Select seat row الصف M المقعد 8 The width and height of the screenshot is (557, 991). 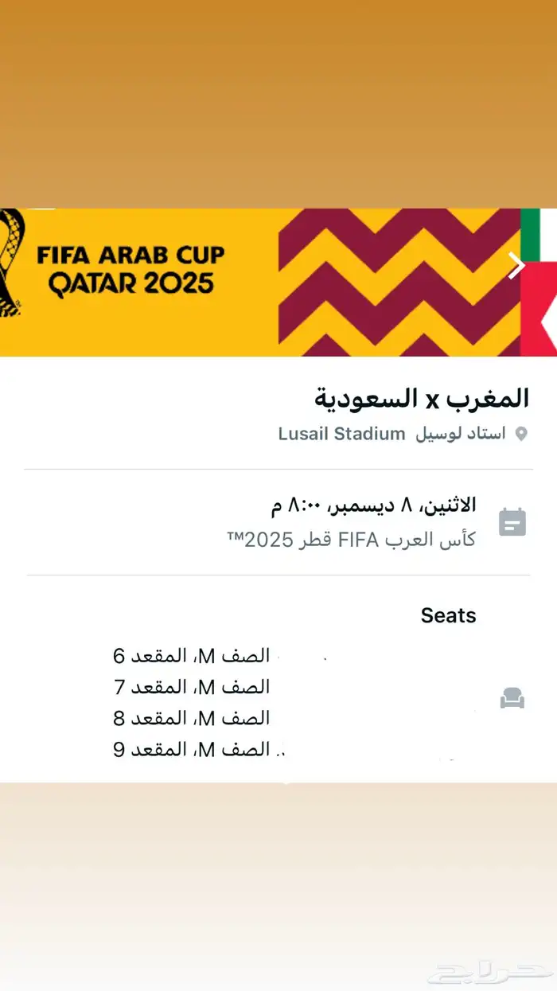191,717
